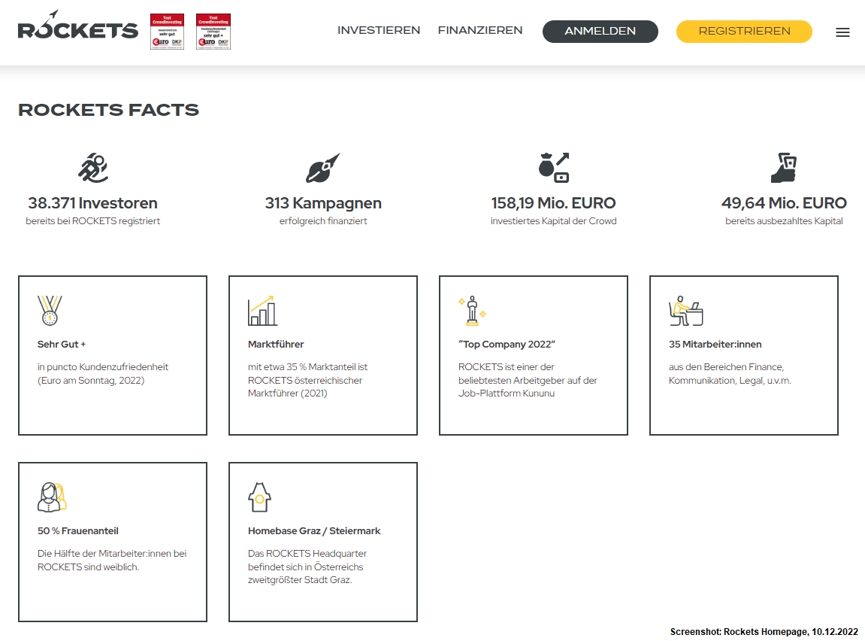
Task: Click the hand-with-cash icon above 49,64 Mio.
Action: tap(784, 168)
